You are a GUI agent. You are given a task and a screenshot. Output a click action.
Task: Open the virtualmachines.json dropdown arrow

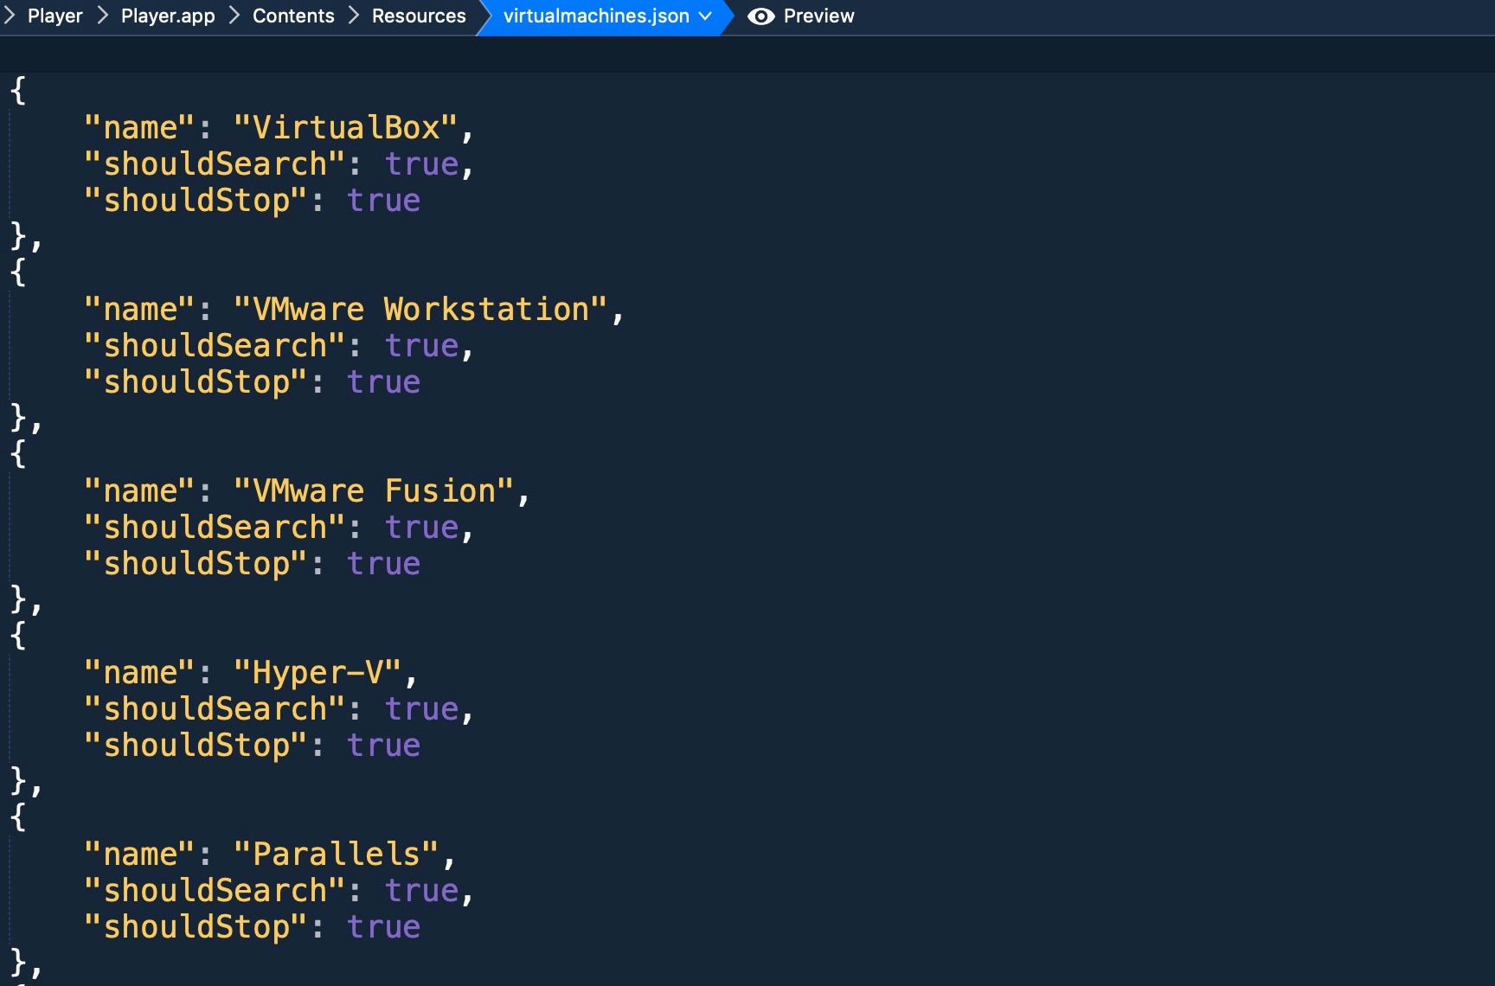705,16
